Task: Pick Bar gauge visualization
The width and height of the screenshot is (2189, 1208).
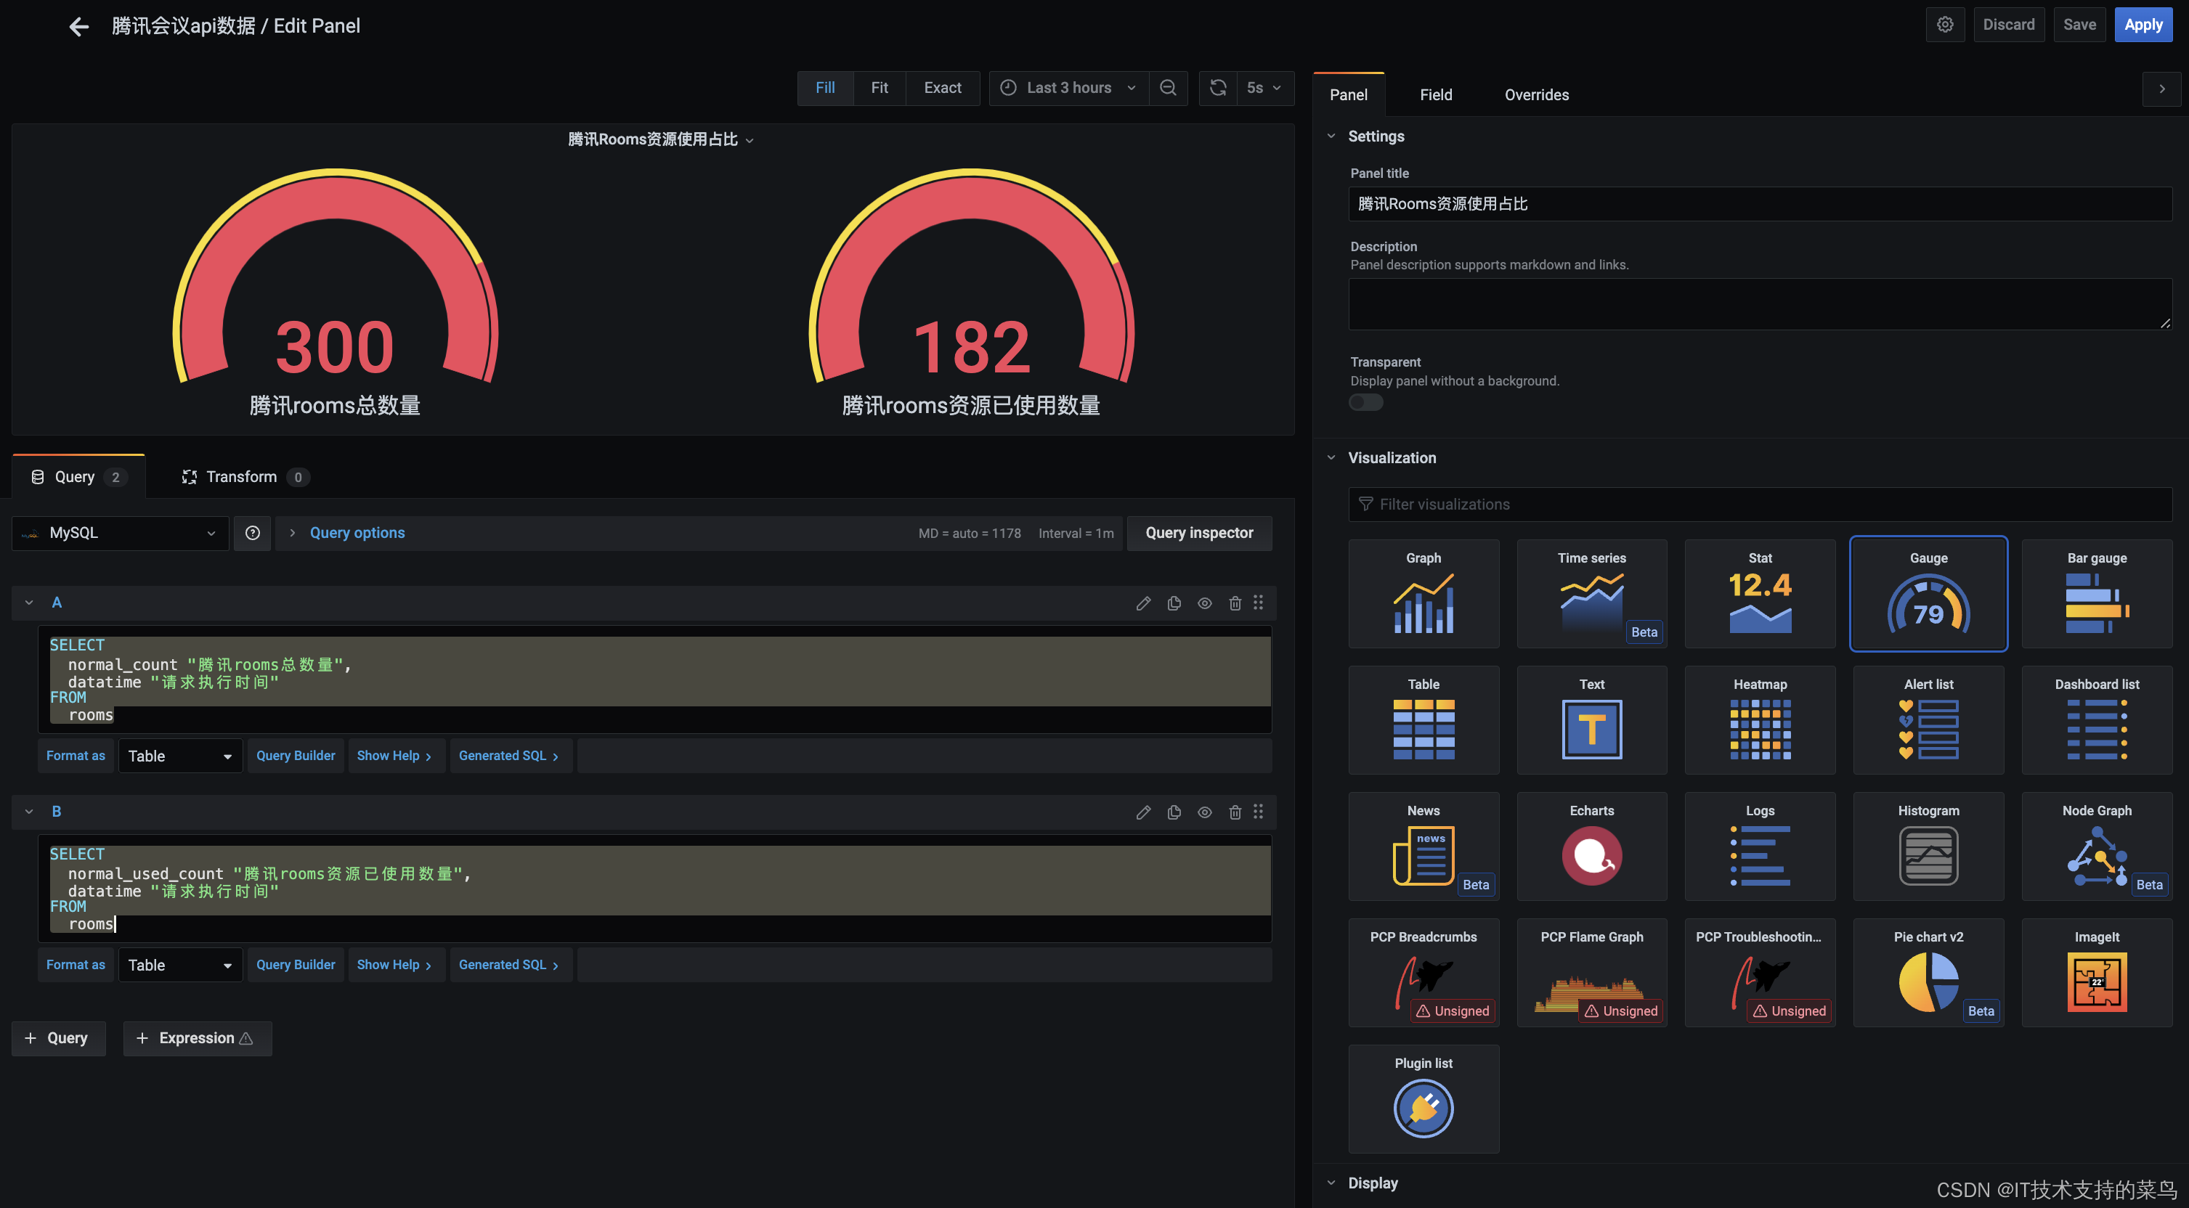Action: point(2096,594)
